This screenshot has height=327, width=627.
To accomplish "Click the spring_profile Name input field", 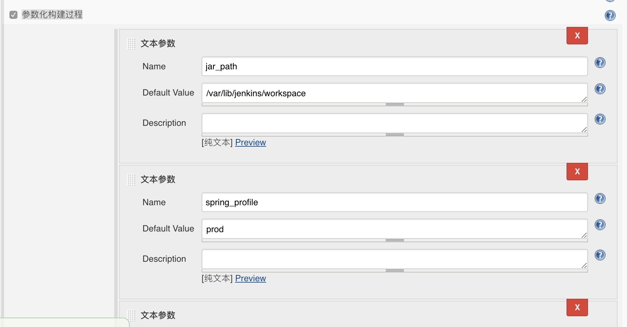I will click(x=394, y=203).
